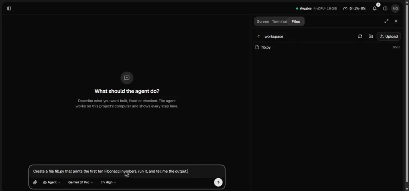Image resolution: width=409 pixels, height=191 pixels.
Task: Go up one folder from workspace
Action: (259, 36)
